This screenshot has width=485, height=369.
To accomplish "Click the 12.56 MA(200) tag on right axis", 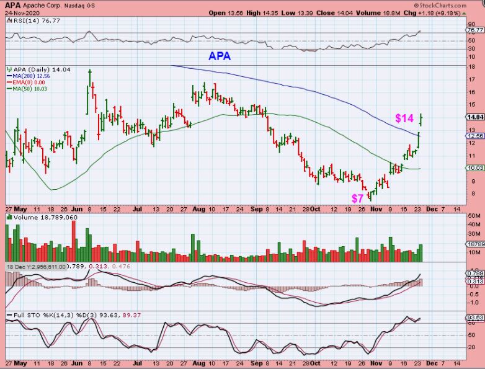I will (x=475, y=136).
